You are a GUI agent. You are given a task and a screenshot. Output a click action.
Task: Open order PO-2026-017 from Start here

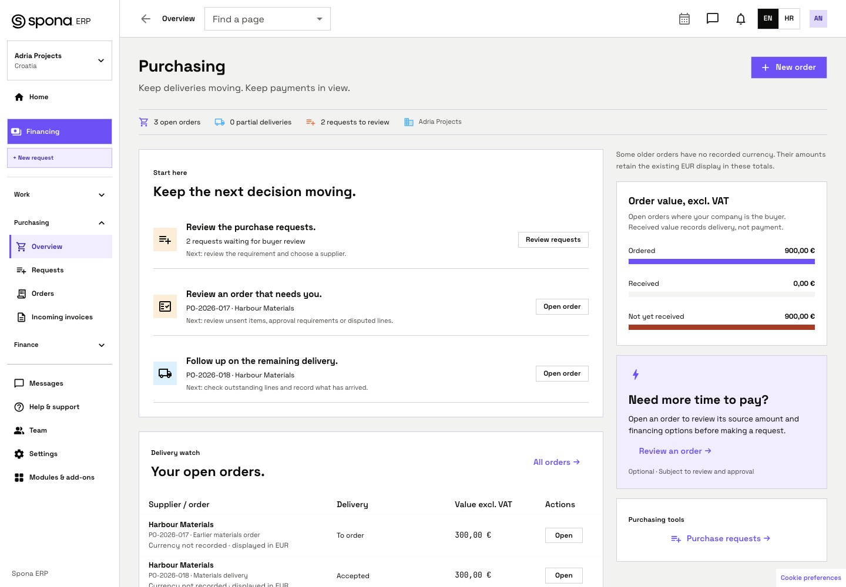tap(562, 306)
